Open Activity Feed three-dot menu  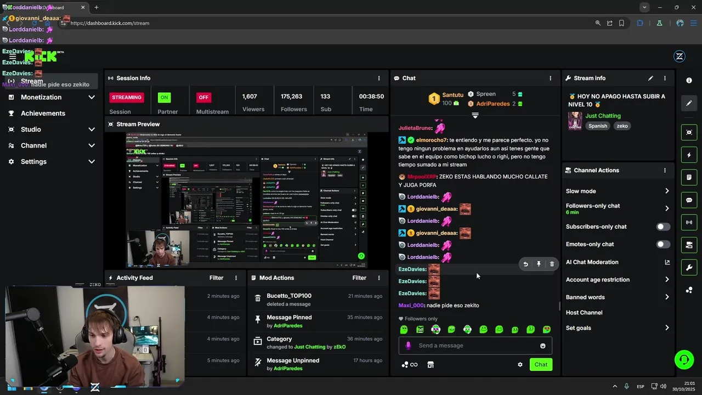(x=236, y=278)
